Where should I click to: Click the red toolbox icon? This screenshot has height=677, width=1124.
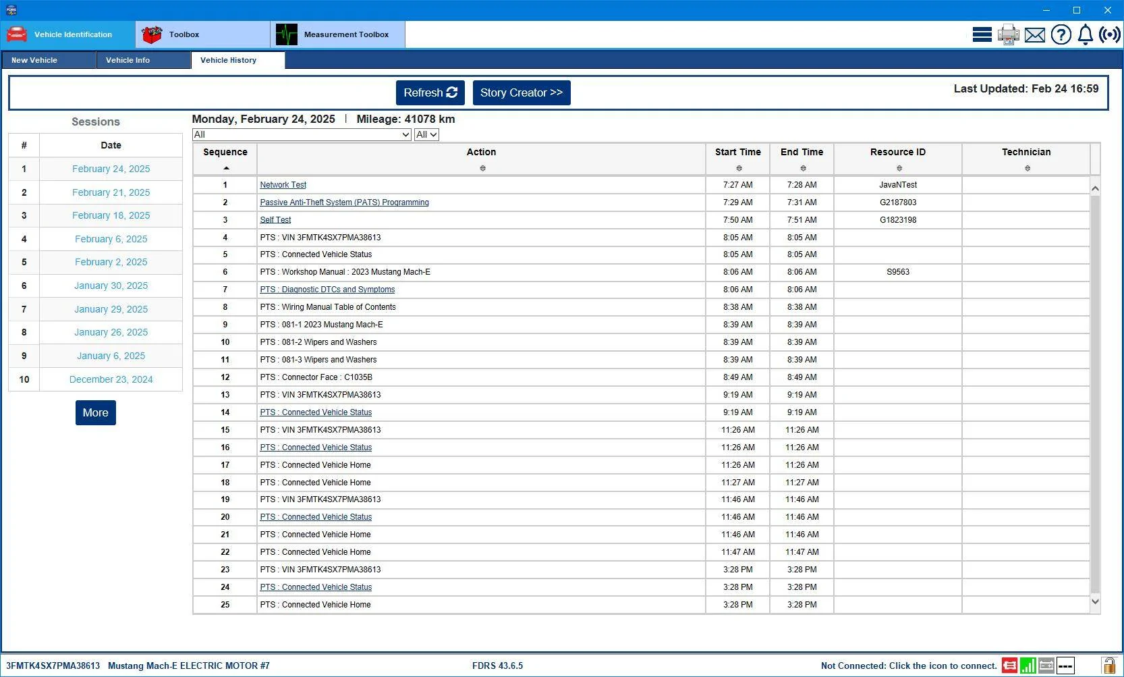tap(152, 34)
